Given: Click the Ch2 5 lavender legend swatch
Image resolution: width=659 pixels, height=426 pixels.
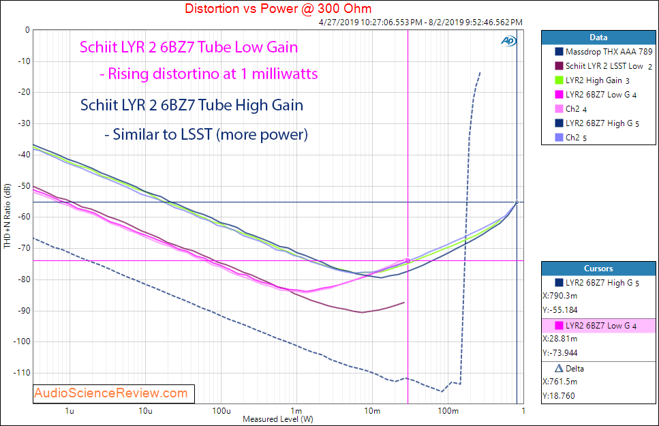Looking at the screenshot, I should click(x=559, y=138).
